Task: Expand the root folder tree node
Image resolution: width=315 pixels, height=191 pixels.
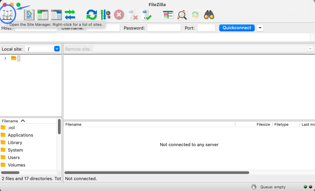Action: click(5, 58)
